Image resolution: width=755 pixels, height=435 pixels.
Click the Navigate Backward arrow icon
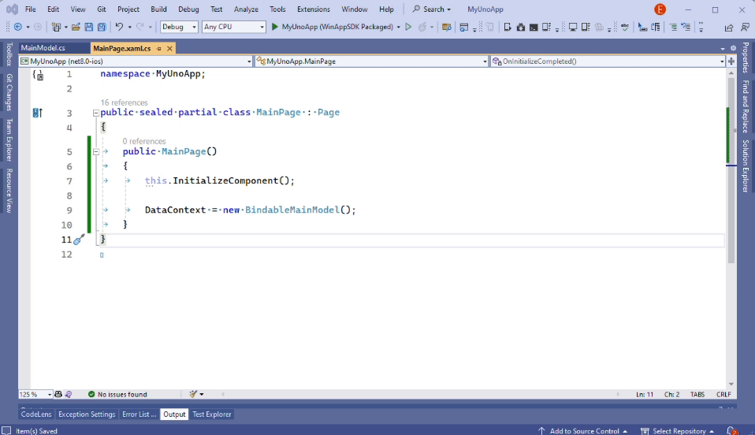(x=18, y=27)
